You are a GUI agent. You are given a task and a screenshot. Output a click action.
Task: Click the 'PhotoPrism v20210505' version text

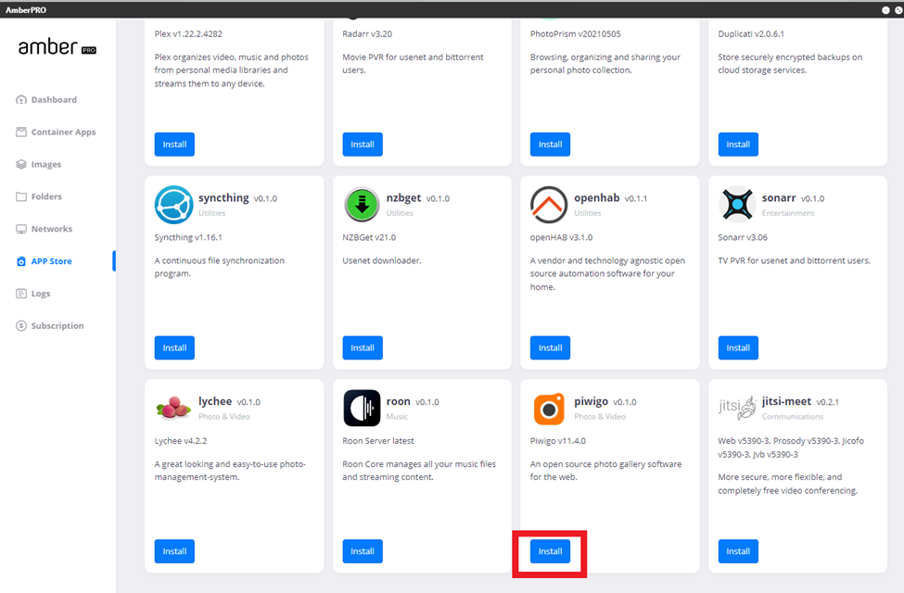tap(576, 34)
